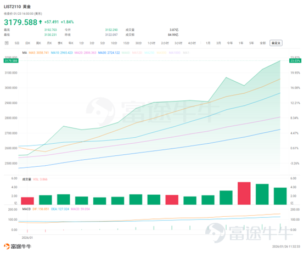Click the +57.491 change value
The width and height of the screenshot is (304, 253).
52,22
